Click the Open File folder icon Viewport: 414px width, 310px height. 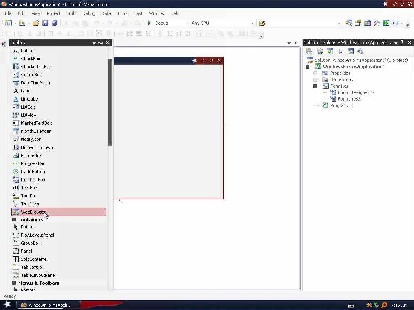tap(36, 23)
